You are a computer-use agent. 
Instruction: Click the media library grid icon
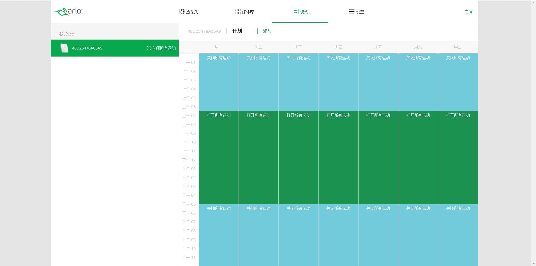click(237, 11)
